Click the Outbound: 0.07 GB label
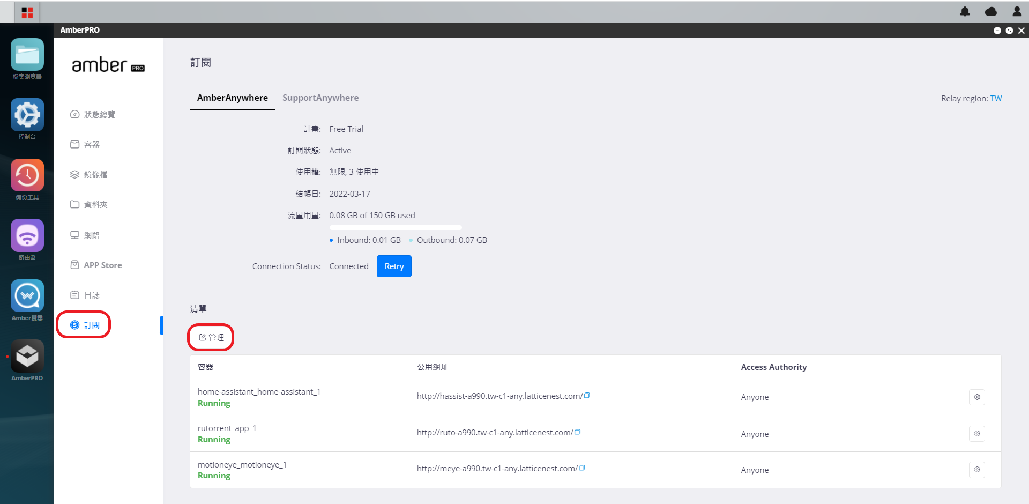1029x504 pixels. (452, 240)
